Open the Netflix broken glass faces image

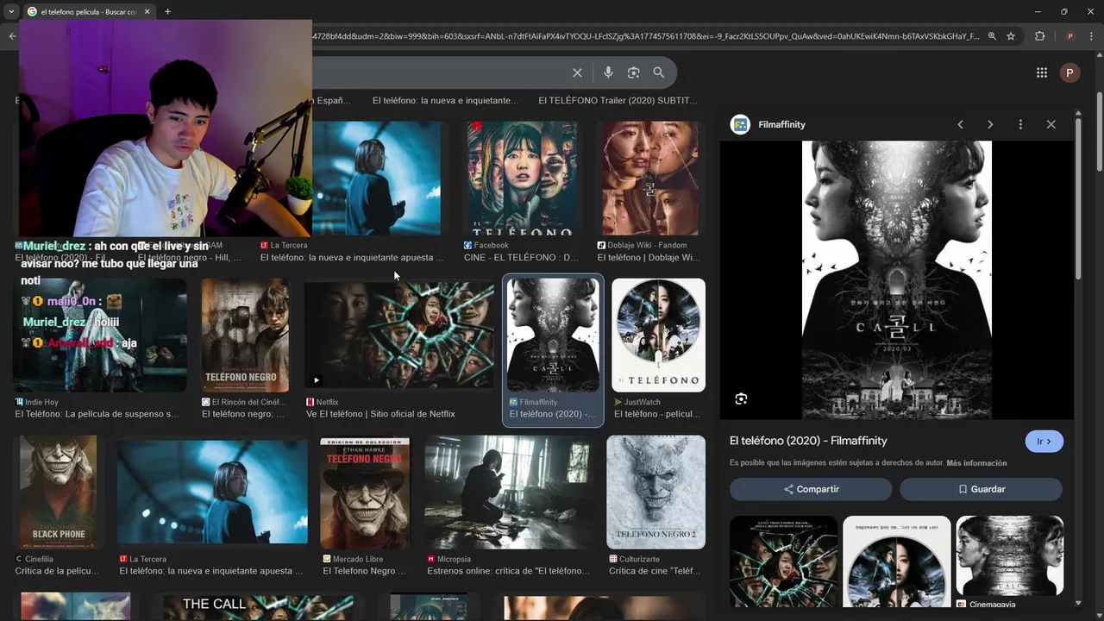tap(399, 336)
